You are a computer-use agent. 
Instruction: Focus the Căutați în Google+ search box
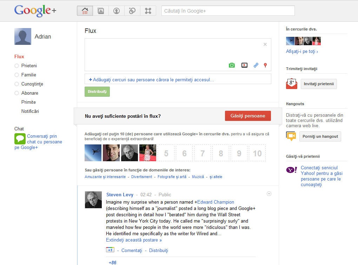click(228, 11)
